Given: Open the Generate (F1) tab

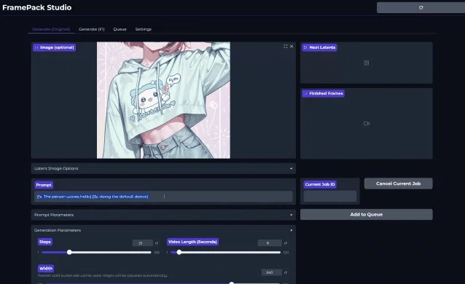Looking at the screenshot, I should click(92, 29).
